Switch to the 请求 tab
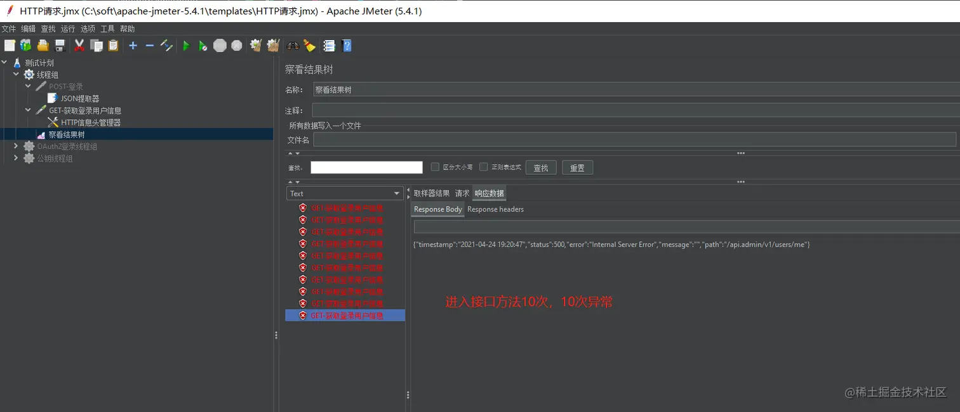The width and height of the screenshot is (960, 412). pos(462,193)
